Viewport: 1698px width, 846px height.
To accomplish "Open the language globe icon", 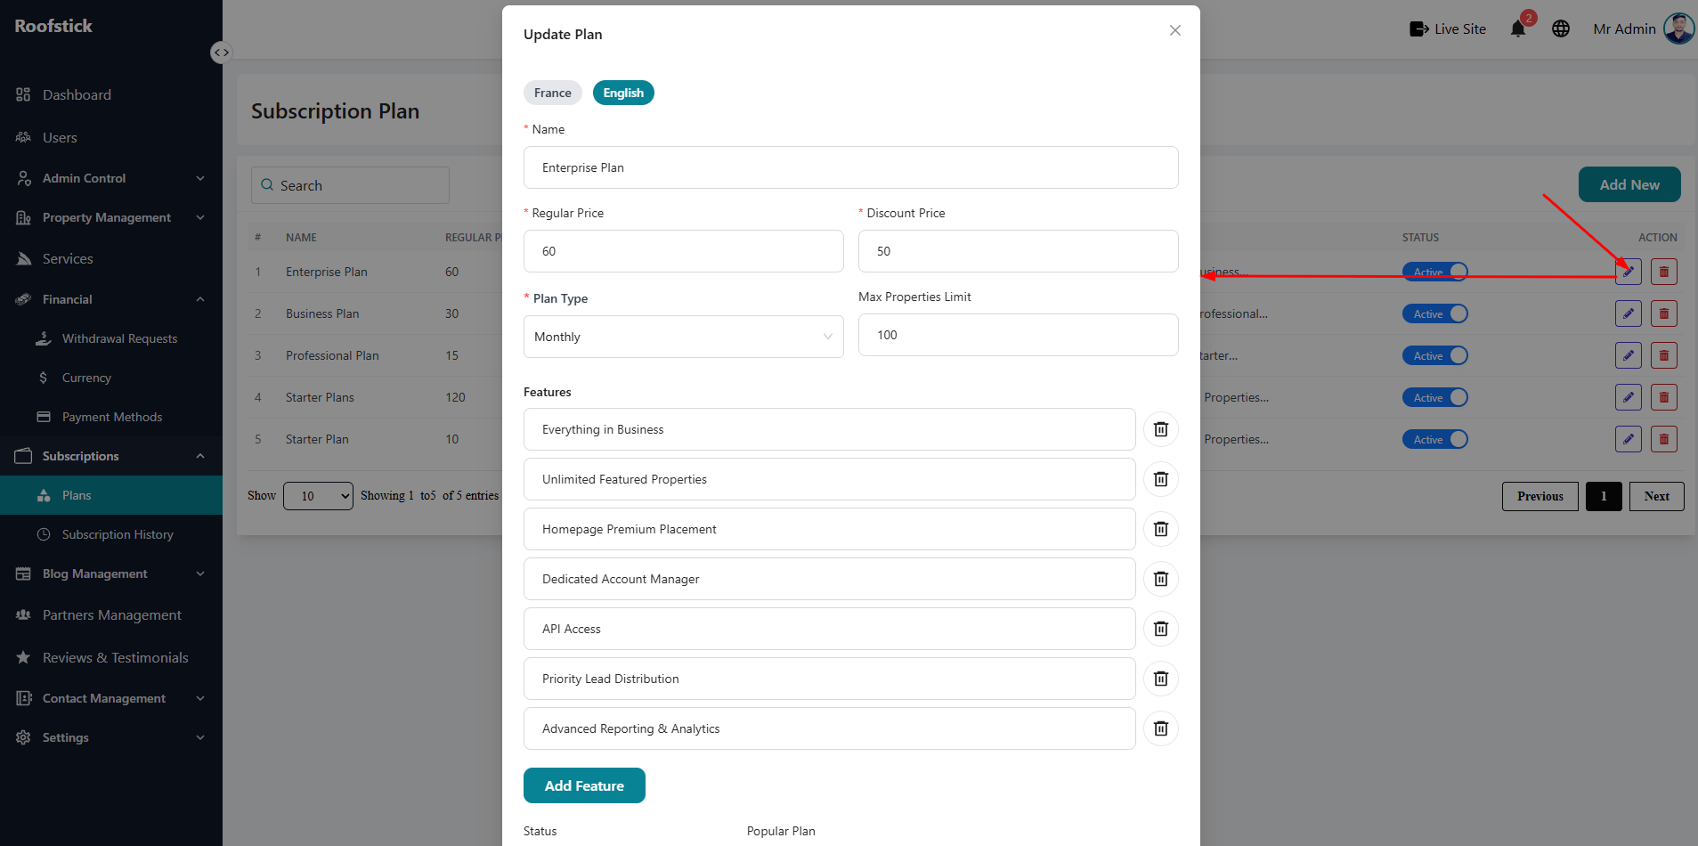I will coord(1561,28).
